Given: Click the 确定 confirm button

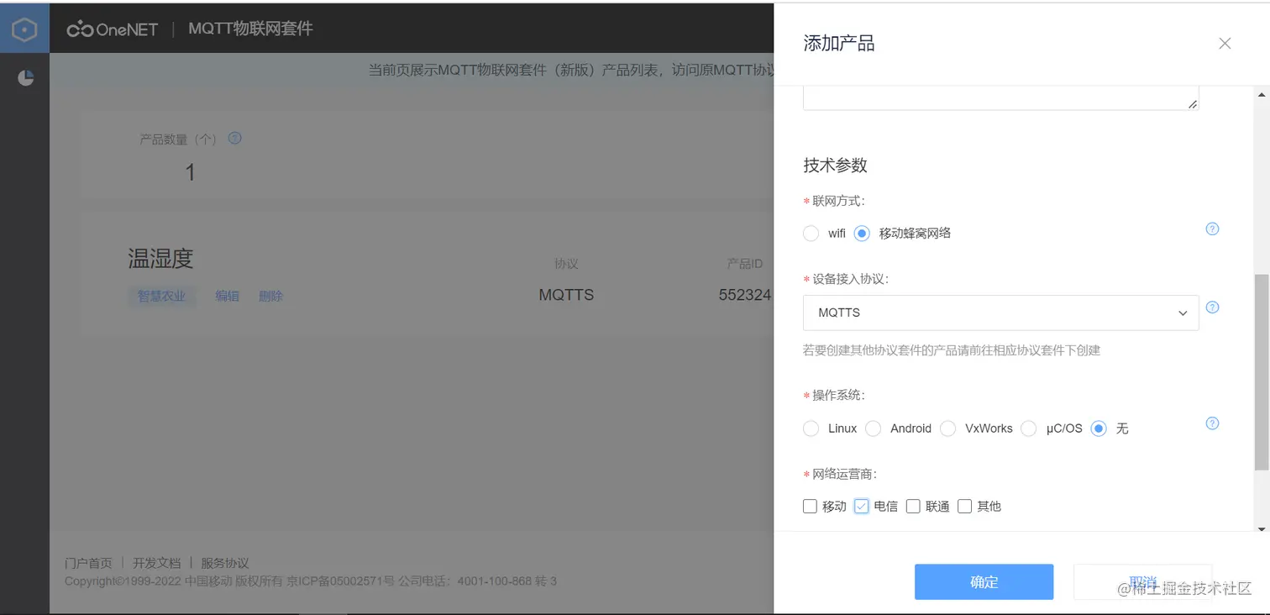Looking at the screenshot, I should coord(984,581).
